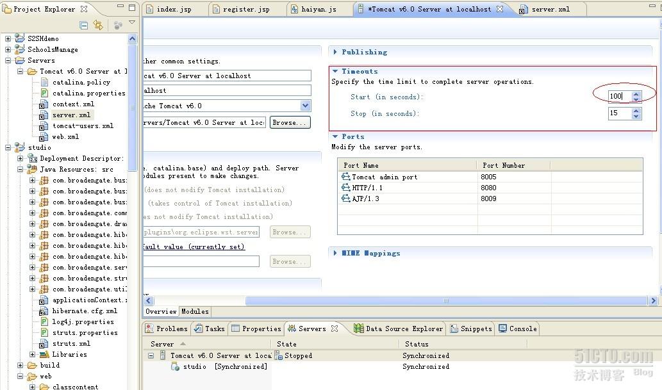This screenshot has height=390, width=662.
Task: Select tomcat-users.xml file
Action: click(83, 126)
